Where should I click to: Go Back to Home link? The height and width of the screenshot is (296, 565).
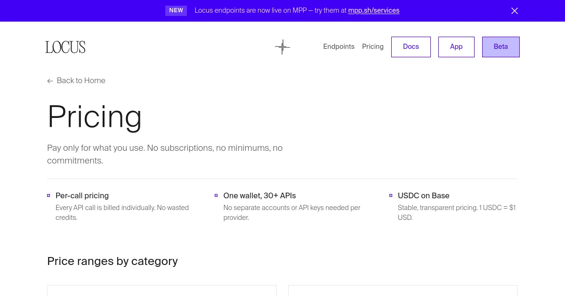[x=76, y=81]
